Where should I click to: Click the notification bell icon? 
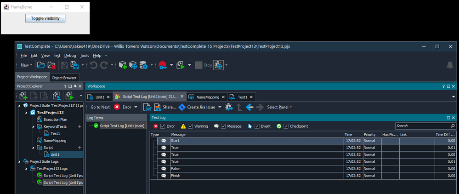(450, 65)
